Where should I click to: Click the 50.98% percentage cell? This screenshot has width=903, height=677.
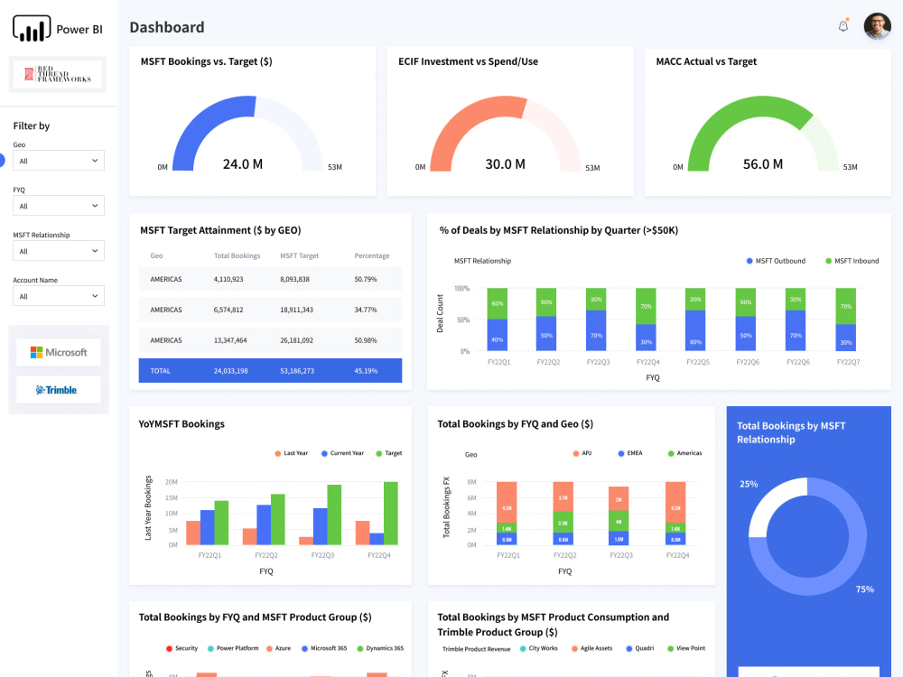coord(366,340)
